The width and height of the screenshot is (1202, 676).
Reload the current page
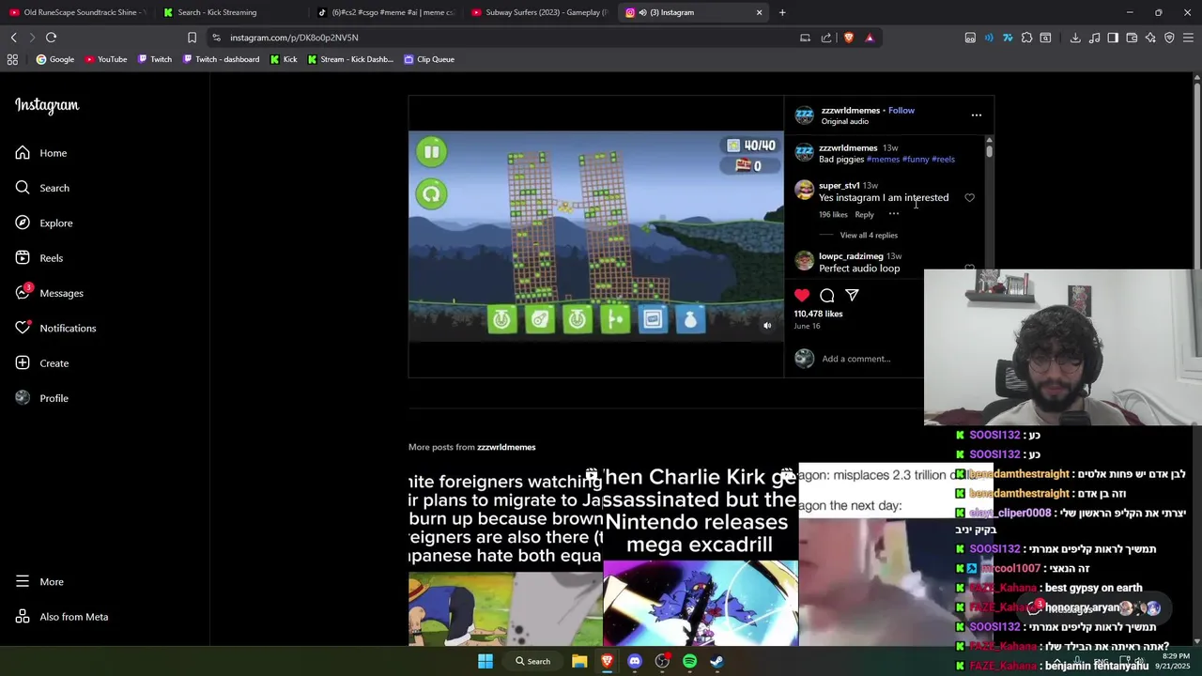click(51, 38)
